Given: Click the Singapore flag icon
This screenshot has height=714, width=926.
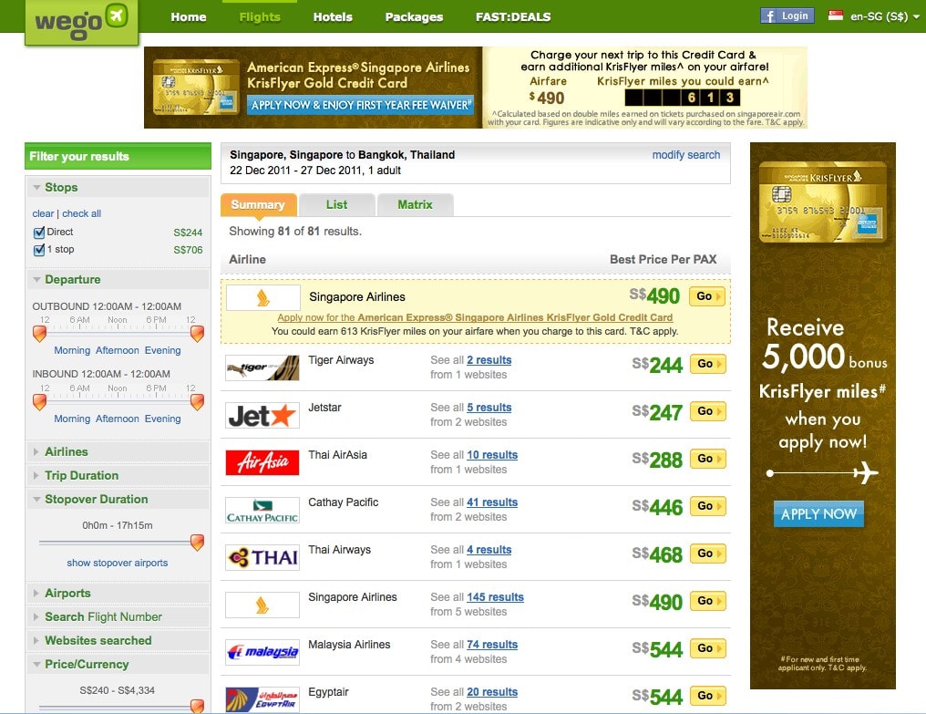Looking at the screenshot, I should point(835,16).
